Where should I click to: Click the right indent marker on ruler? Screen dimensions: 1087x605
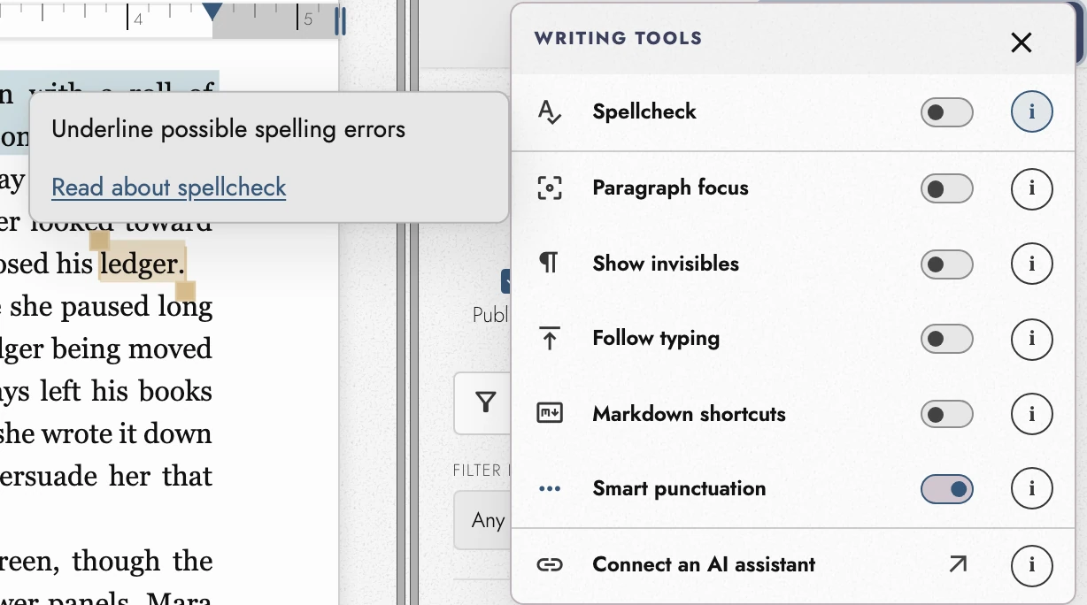[212, 11]
